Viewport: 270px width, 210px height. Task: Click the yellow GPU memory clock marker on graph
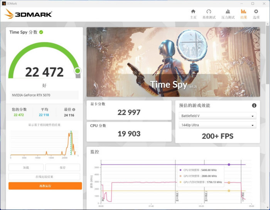pyautogui.click(x=229, y=191)
